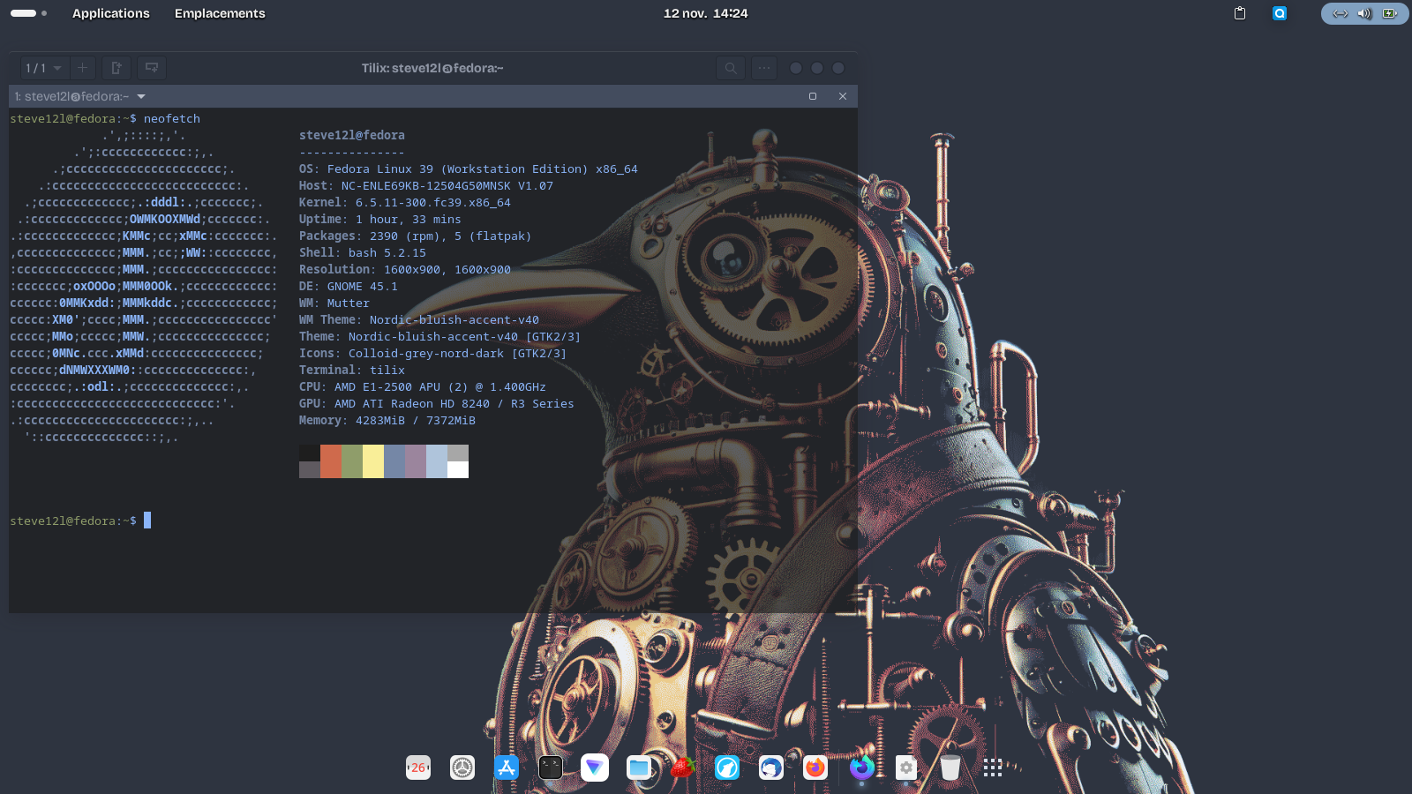Click the 'Icons: Colloid-grey-nord-dark' line

point(432,353)
